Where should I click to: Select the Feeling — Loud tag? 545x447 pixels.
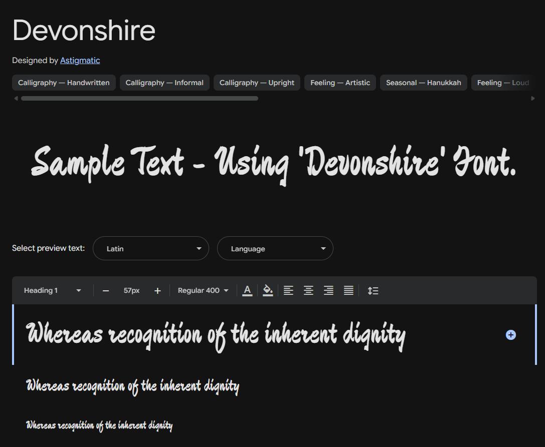pyautogui.click(x=503, y=83)
